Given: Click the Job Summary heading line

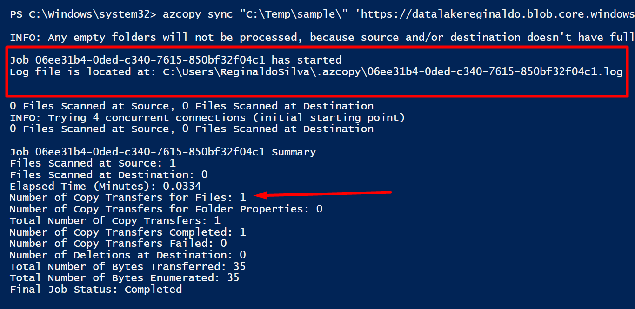Looking at the screenshot, I should tap(163, 152).
